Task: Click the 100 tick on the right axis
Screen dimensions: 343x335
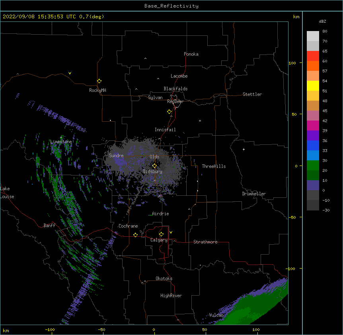Action: point(292,63)
